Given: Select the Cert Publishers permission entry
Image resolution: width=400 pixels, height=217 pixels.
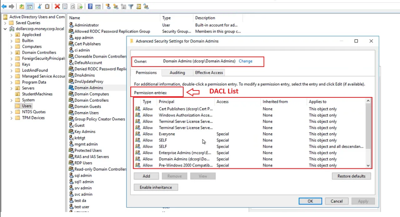Looking at the screenshot, I should pos(250,109).
